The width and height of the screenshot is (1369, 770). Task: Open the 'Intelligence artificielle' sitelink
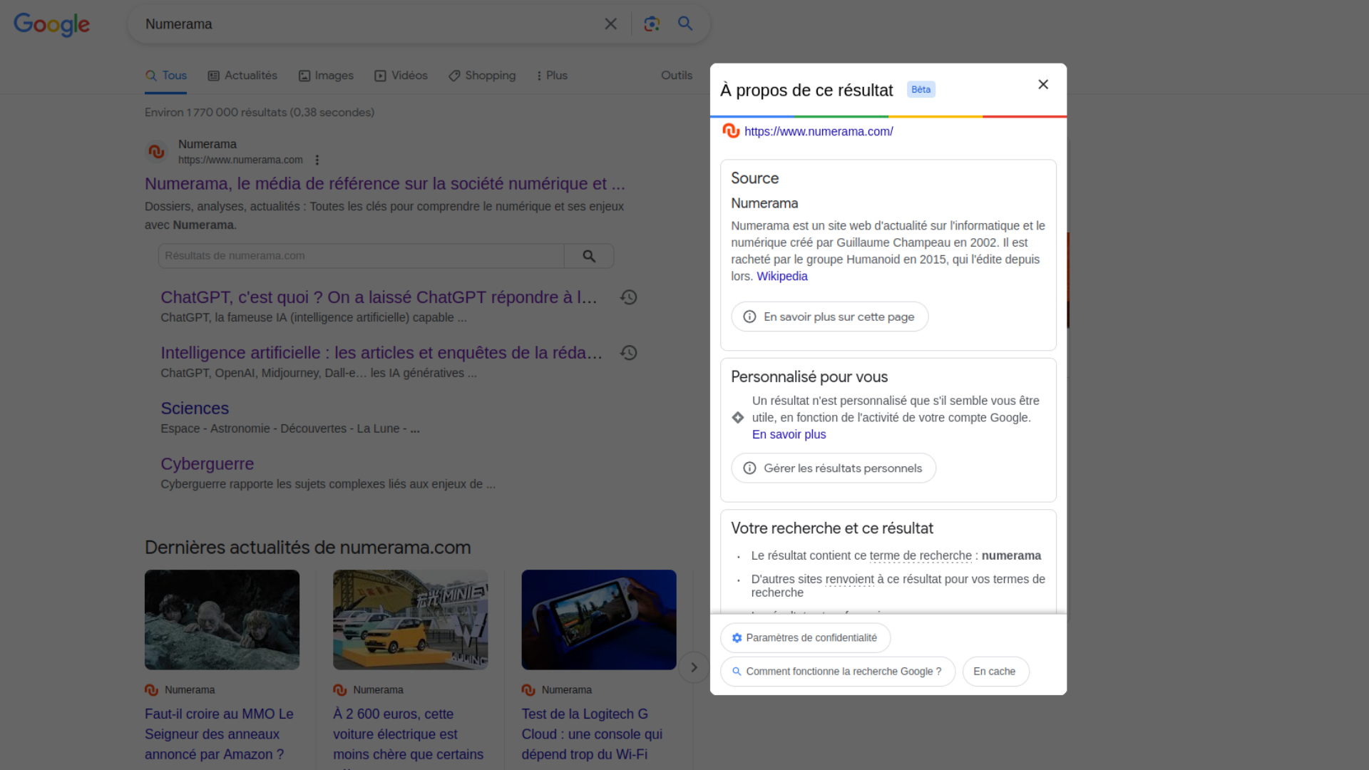(381, 353)
